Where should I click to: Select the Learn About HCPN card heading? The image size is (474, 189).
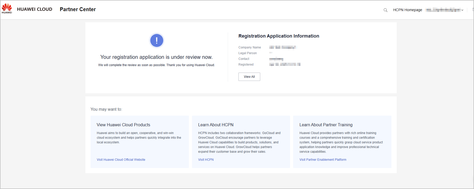click(216, 125)
